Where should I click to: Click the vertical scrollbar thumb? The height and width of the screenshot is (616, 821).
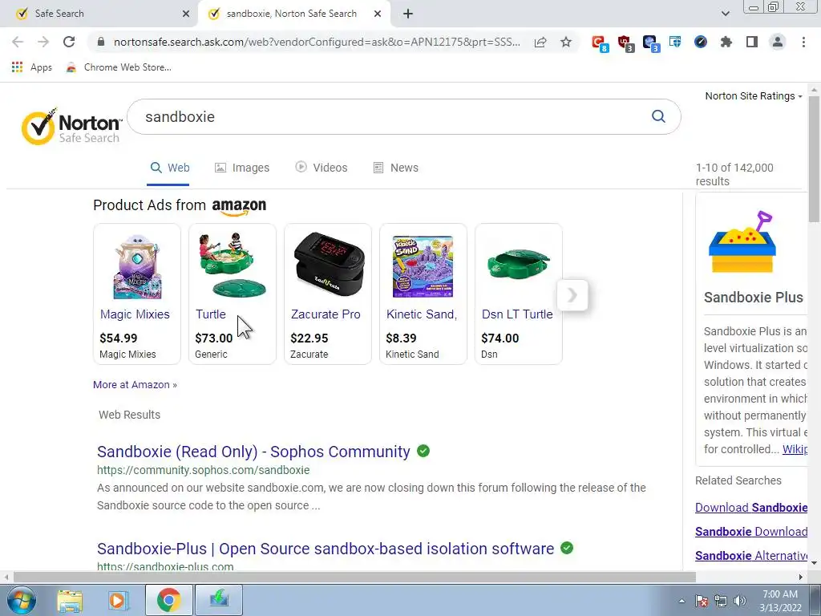814,159
